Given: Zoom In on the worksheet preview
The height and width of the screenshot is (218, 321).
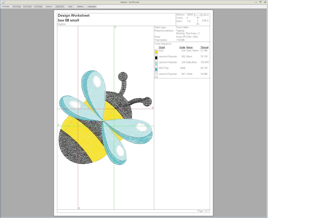Looking at the screenshot, I should 49,6.
